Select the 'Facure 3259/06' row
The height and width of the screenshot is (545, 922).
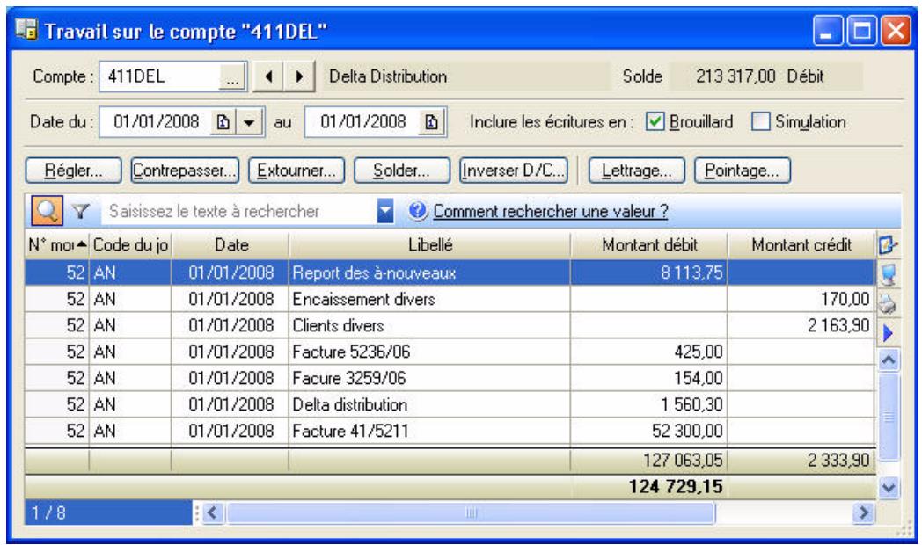pos(450,378)
